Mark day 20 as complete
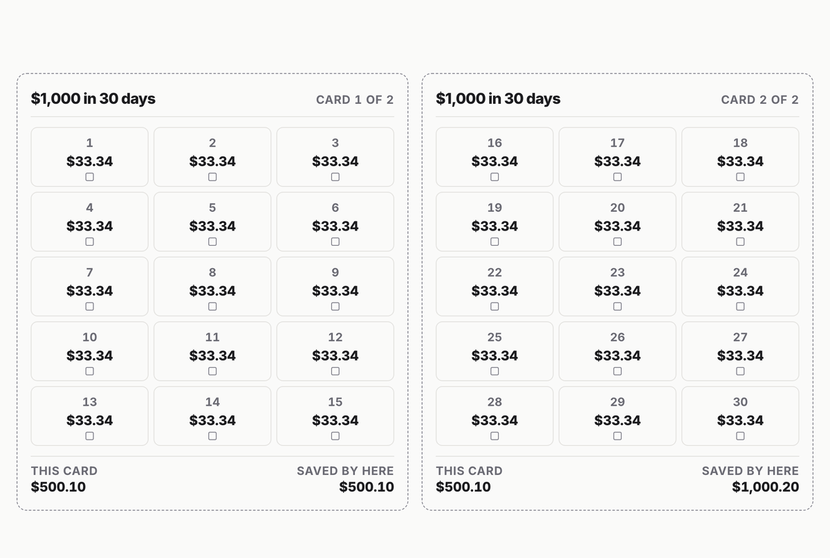The height and width of the screenshot is (558, 830). click(x=618, y=242)
